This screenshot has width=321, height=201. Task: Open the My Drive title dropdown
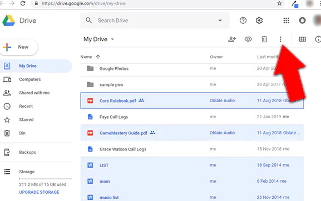(98, 39)
